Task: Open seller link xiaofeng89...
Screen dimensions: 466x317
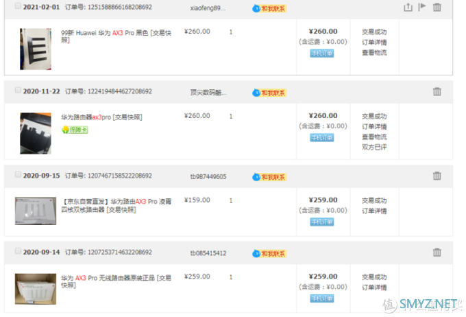Action: point(208,8)
